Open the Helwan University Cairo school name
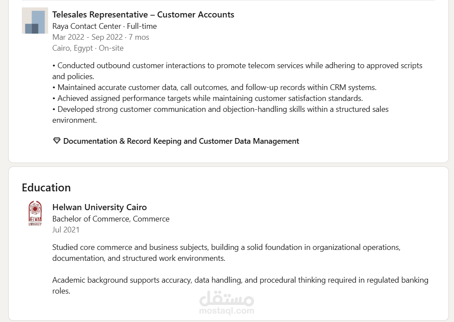Viewport: 454px width, 322px height. [x=99, y=207]
